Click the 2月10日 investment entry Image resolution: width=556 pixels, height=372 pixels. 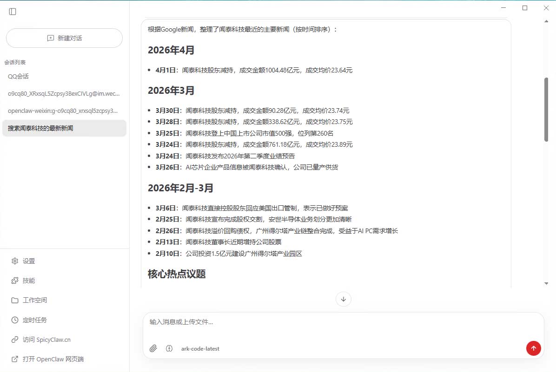click(x=229, y=254)
